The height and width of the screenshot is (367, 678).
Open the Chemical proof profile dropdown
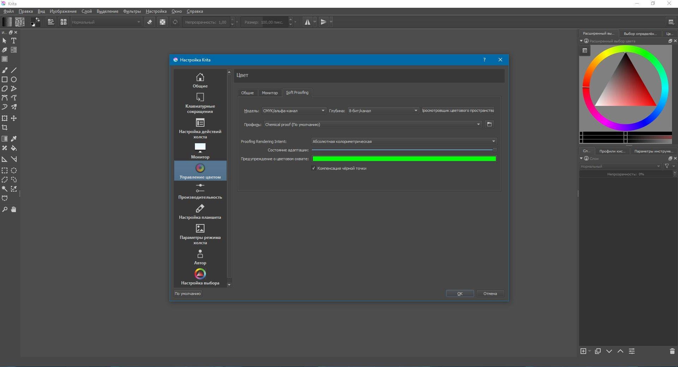[373, 125]
